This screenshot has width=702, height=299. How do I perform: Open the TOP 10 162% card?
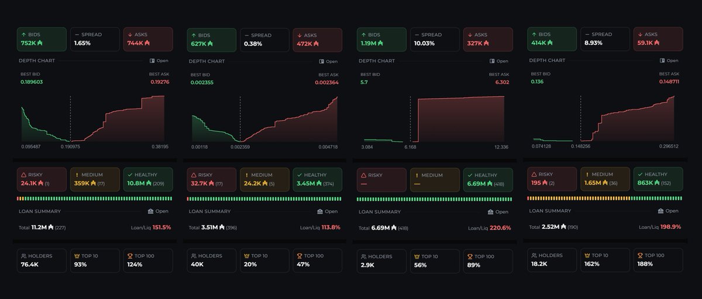click(605, 260)
